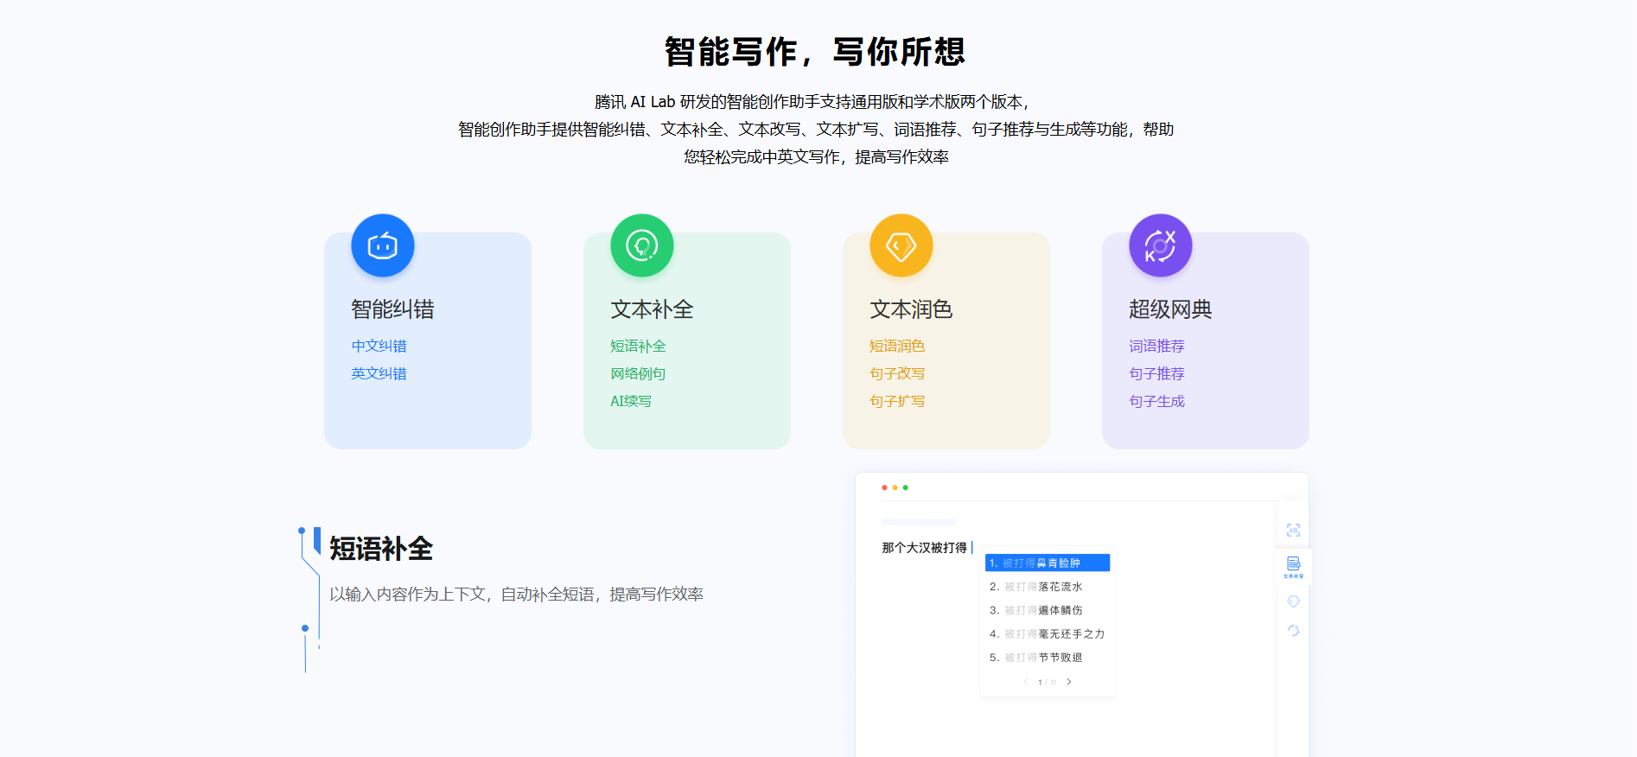The height and width of the screenshot is (757, 1637).
Task: Go to previous page of suggestions
Action: [x=1026, y=682]
